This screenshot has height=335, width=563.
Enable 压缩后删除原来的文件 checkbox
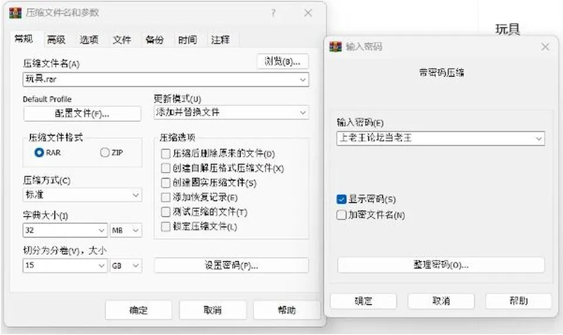[x=165, y=154]
